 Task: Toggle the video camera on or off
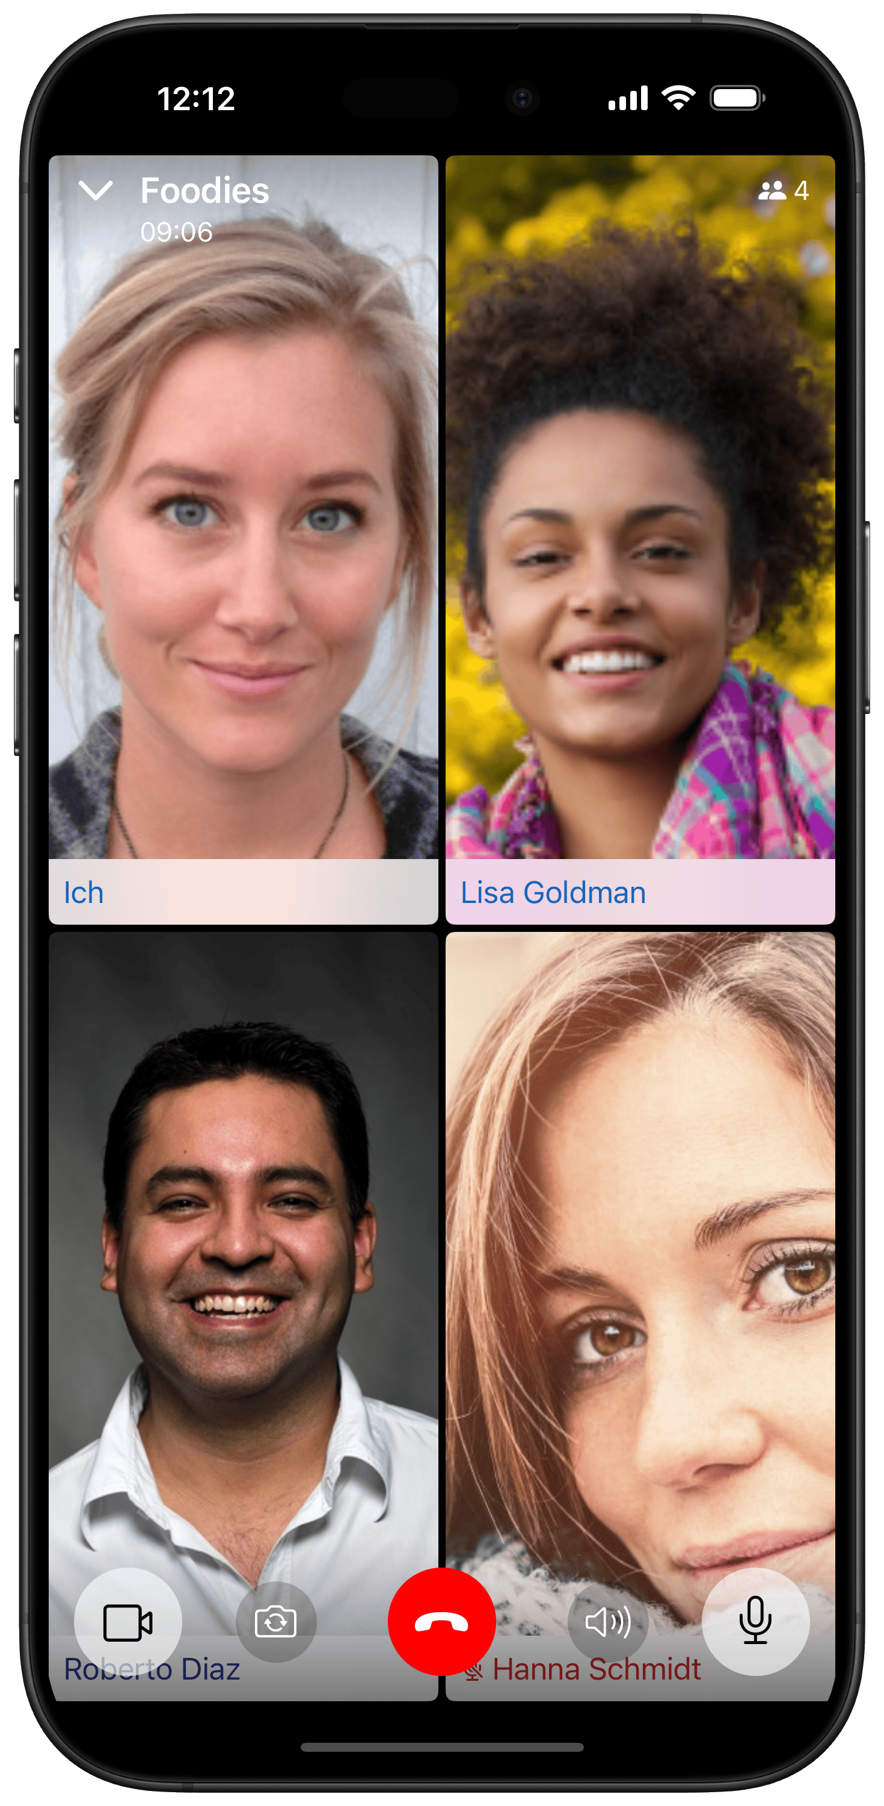(x=127, y=1622)
